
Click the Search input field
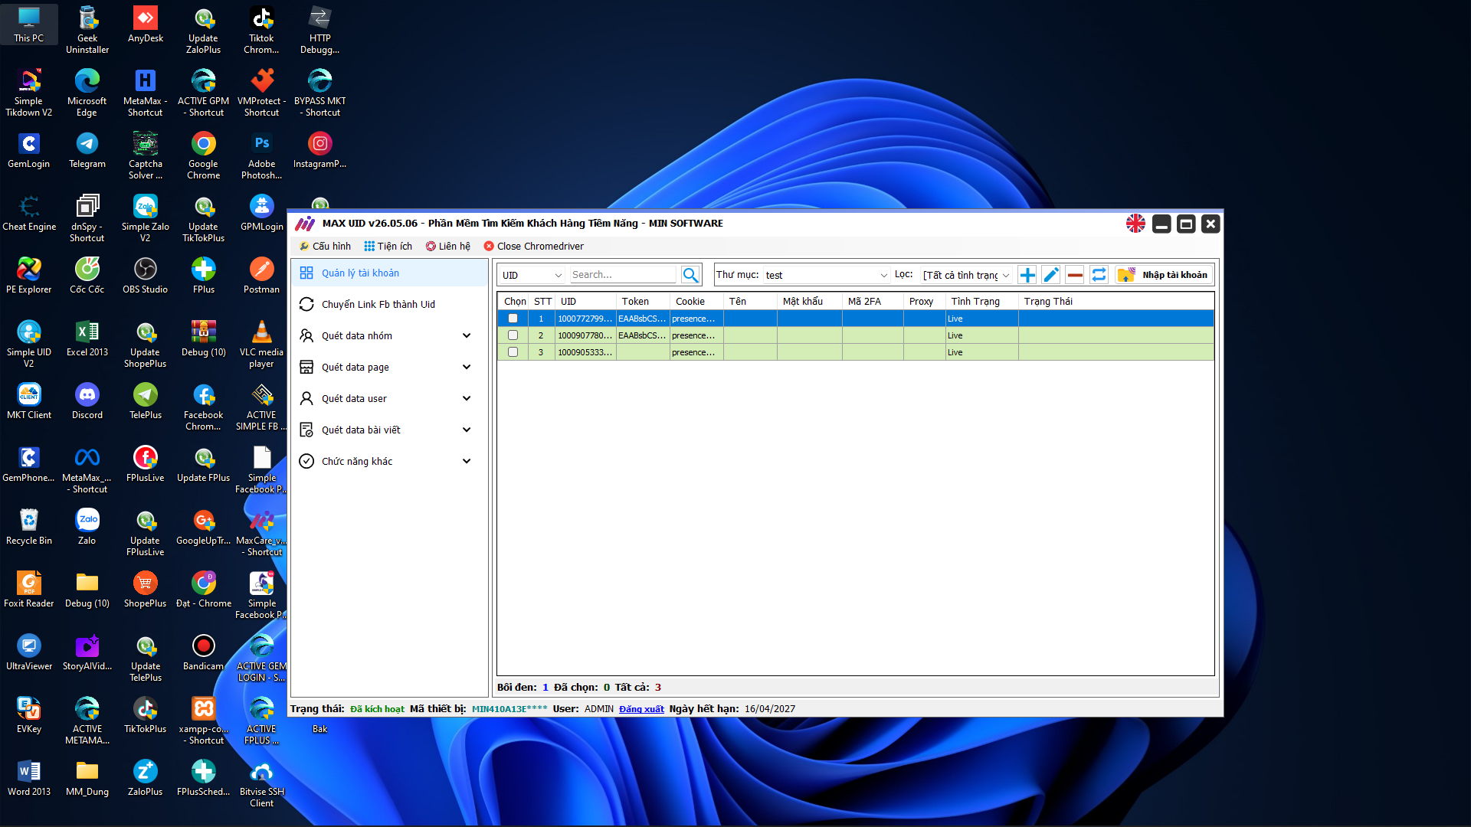[x=623, y=275]
